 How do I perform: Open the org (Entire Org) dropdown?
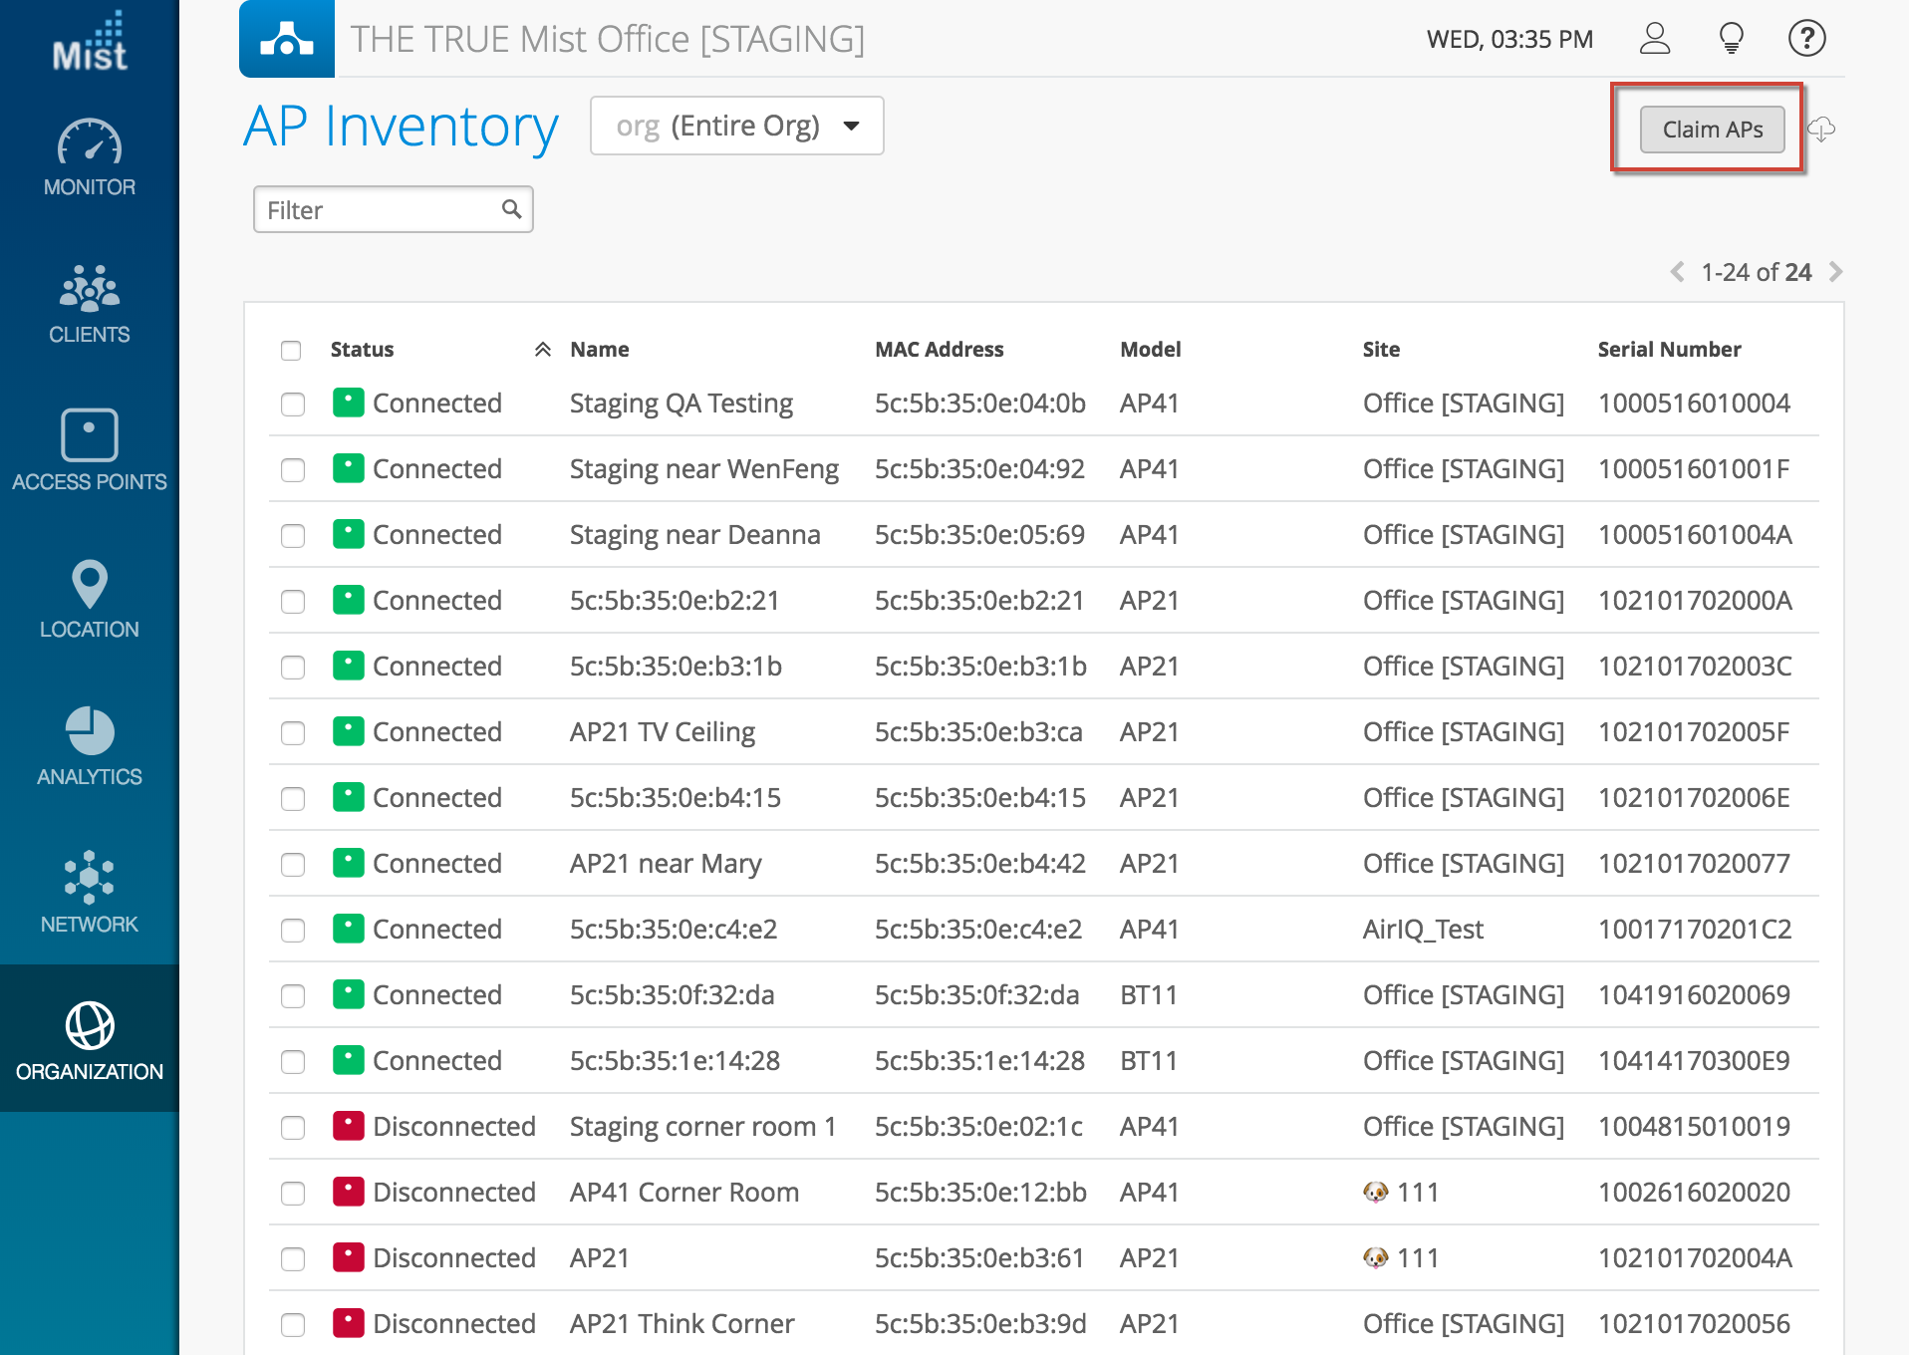tap(736, 127)
